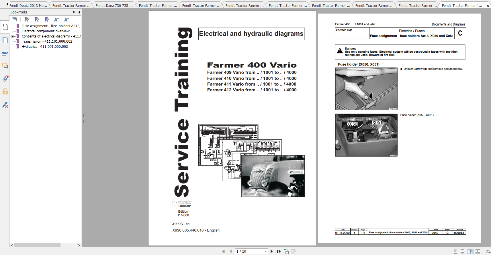Click the document box unlatch photo

coord(366,89)
